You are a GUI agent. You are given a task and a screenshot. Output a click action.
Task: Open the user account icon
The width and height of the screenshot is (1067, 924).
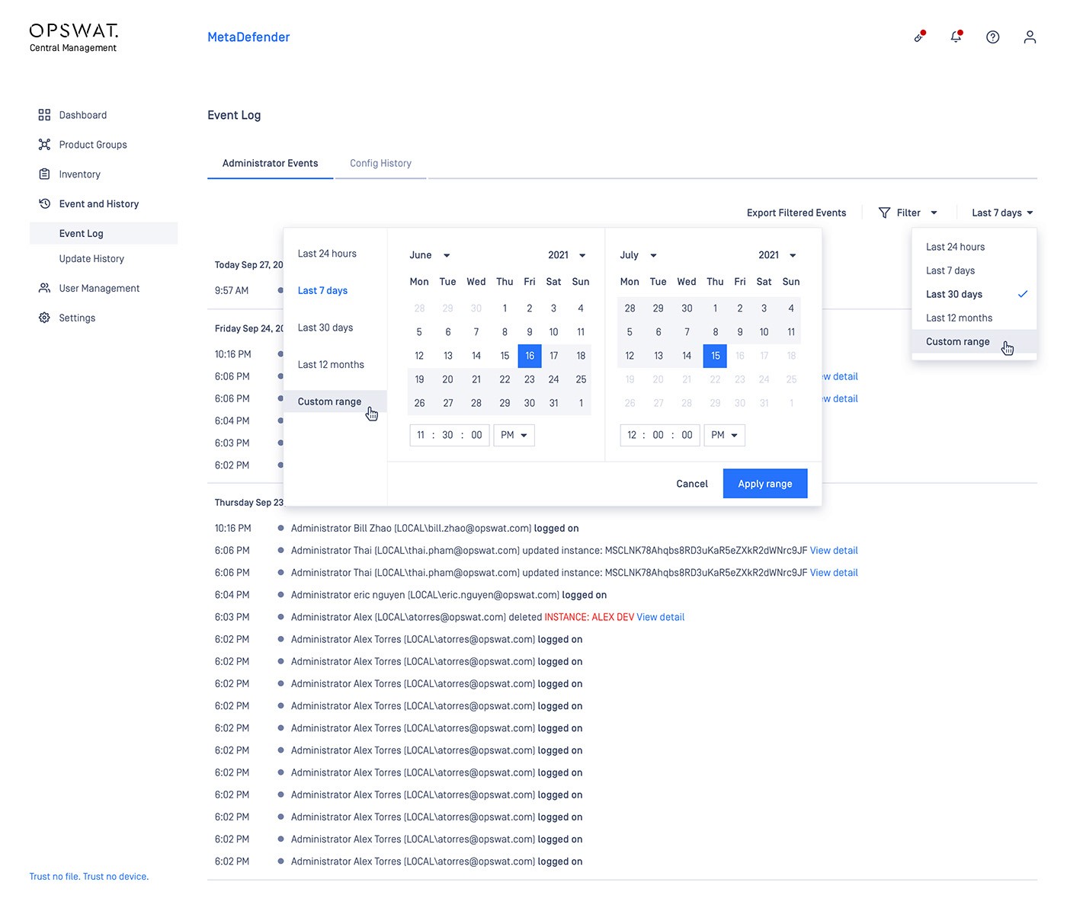tap(1030, 37)
